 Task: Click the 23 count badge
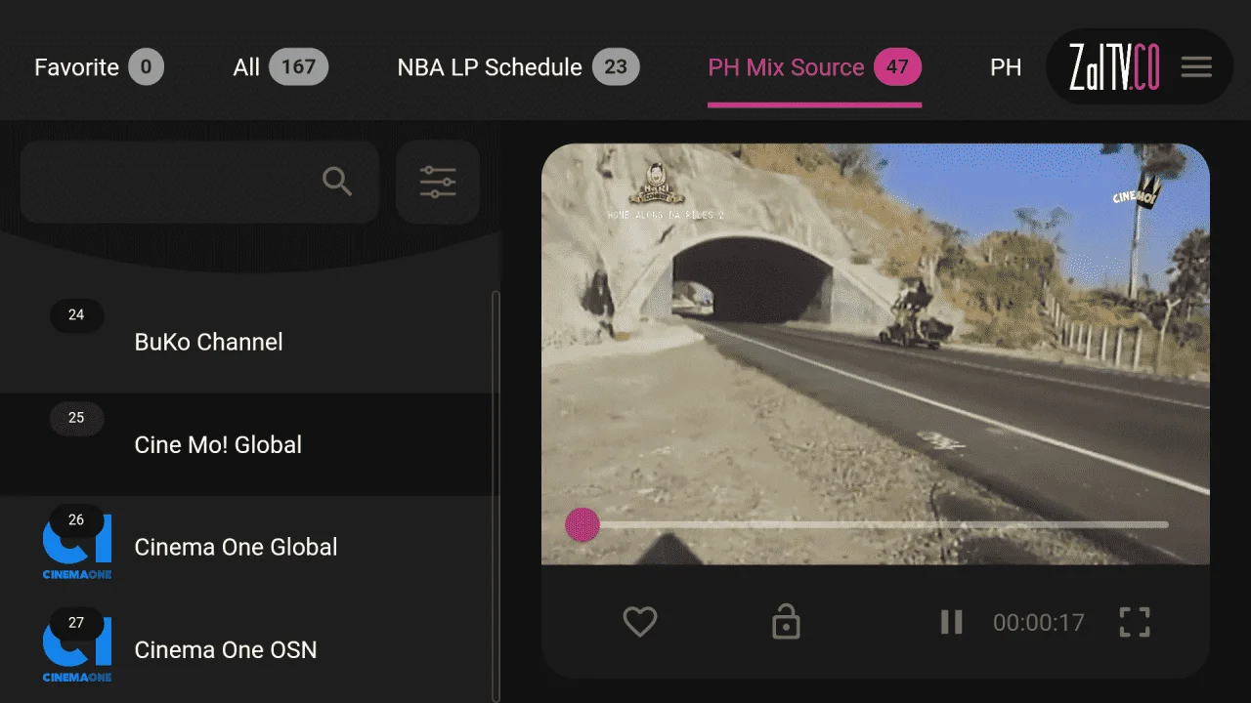(x=616, y=66)
